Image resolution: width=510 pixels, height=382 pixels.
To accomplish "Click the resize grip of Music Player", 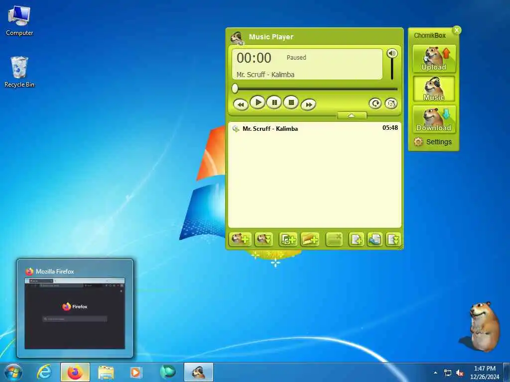I will tap(401, 248).
